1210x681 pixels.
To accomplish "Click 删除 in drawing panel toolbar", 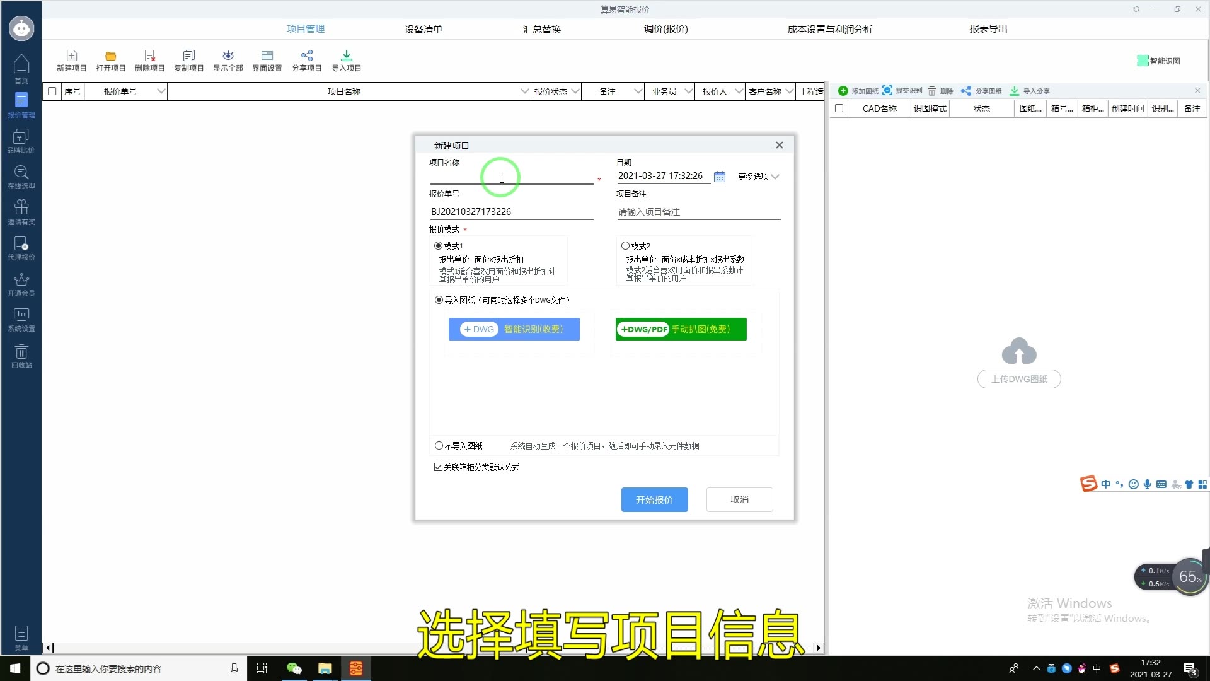I will 940,91.
